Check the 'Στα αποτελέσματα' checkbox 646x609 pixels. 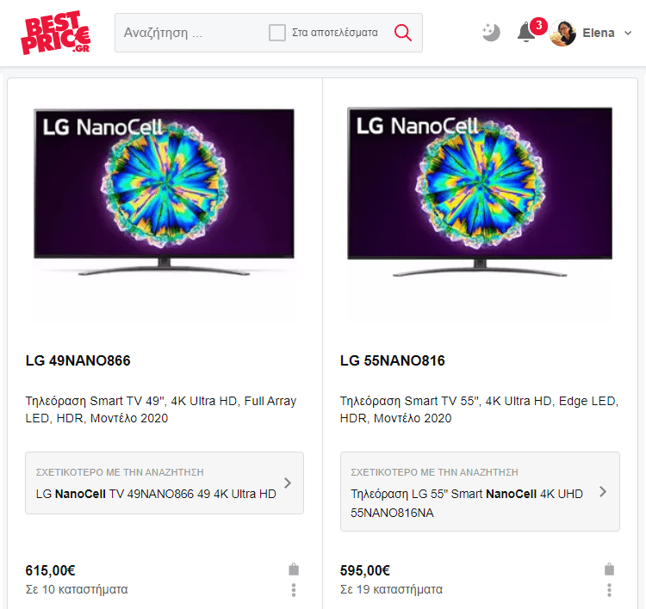pyautogui.click(x=276, y=33)
